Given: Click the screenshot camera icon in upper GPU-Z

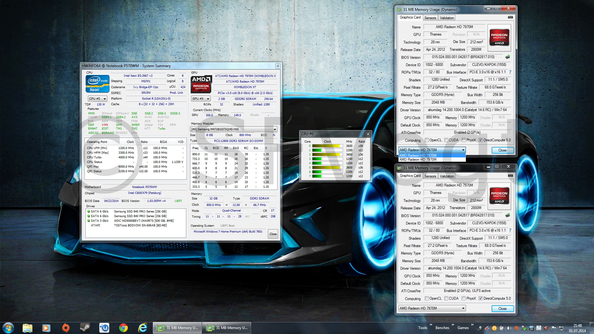Looking at the screenshot, I should (510, 17).
